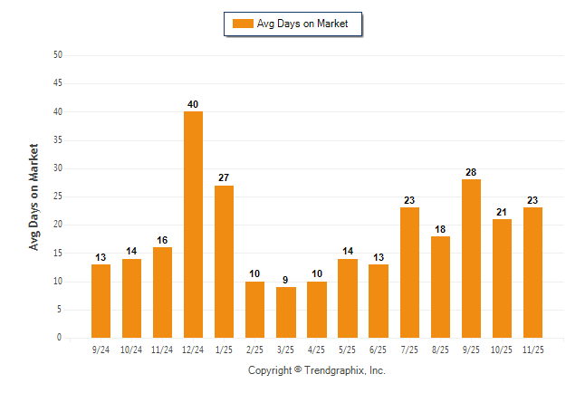585x393 pixels.
Task: Select the 8/25 bar with value 18
Action: (x=440, y=287)
